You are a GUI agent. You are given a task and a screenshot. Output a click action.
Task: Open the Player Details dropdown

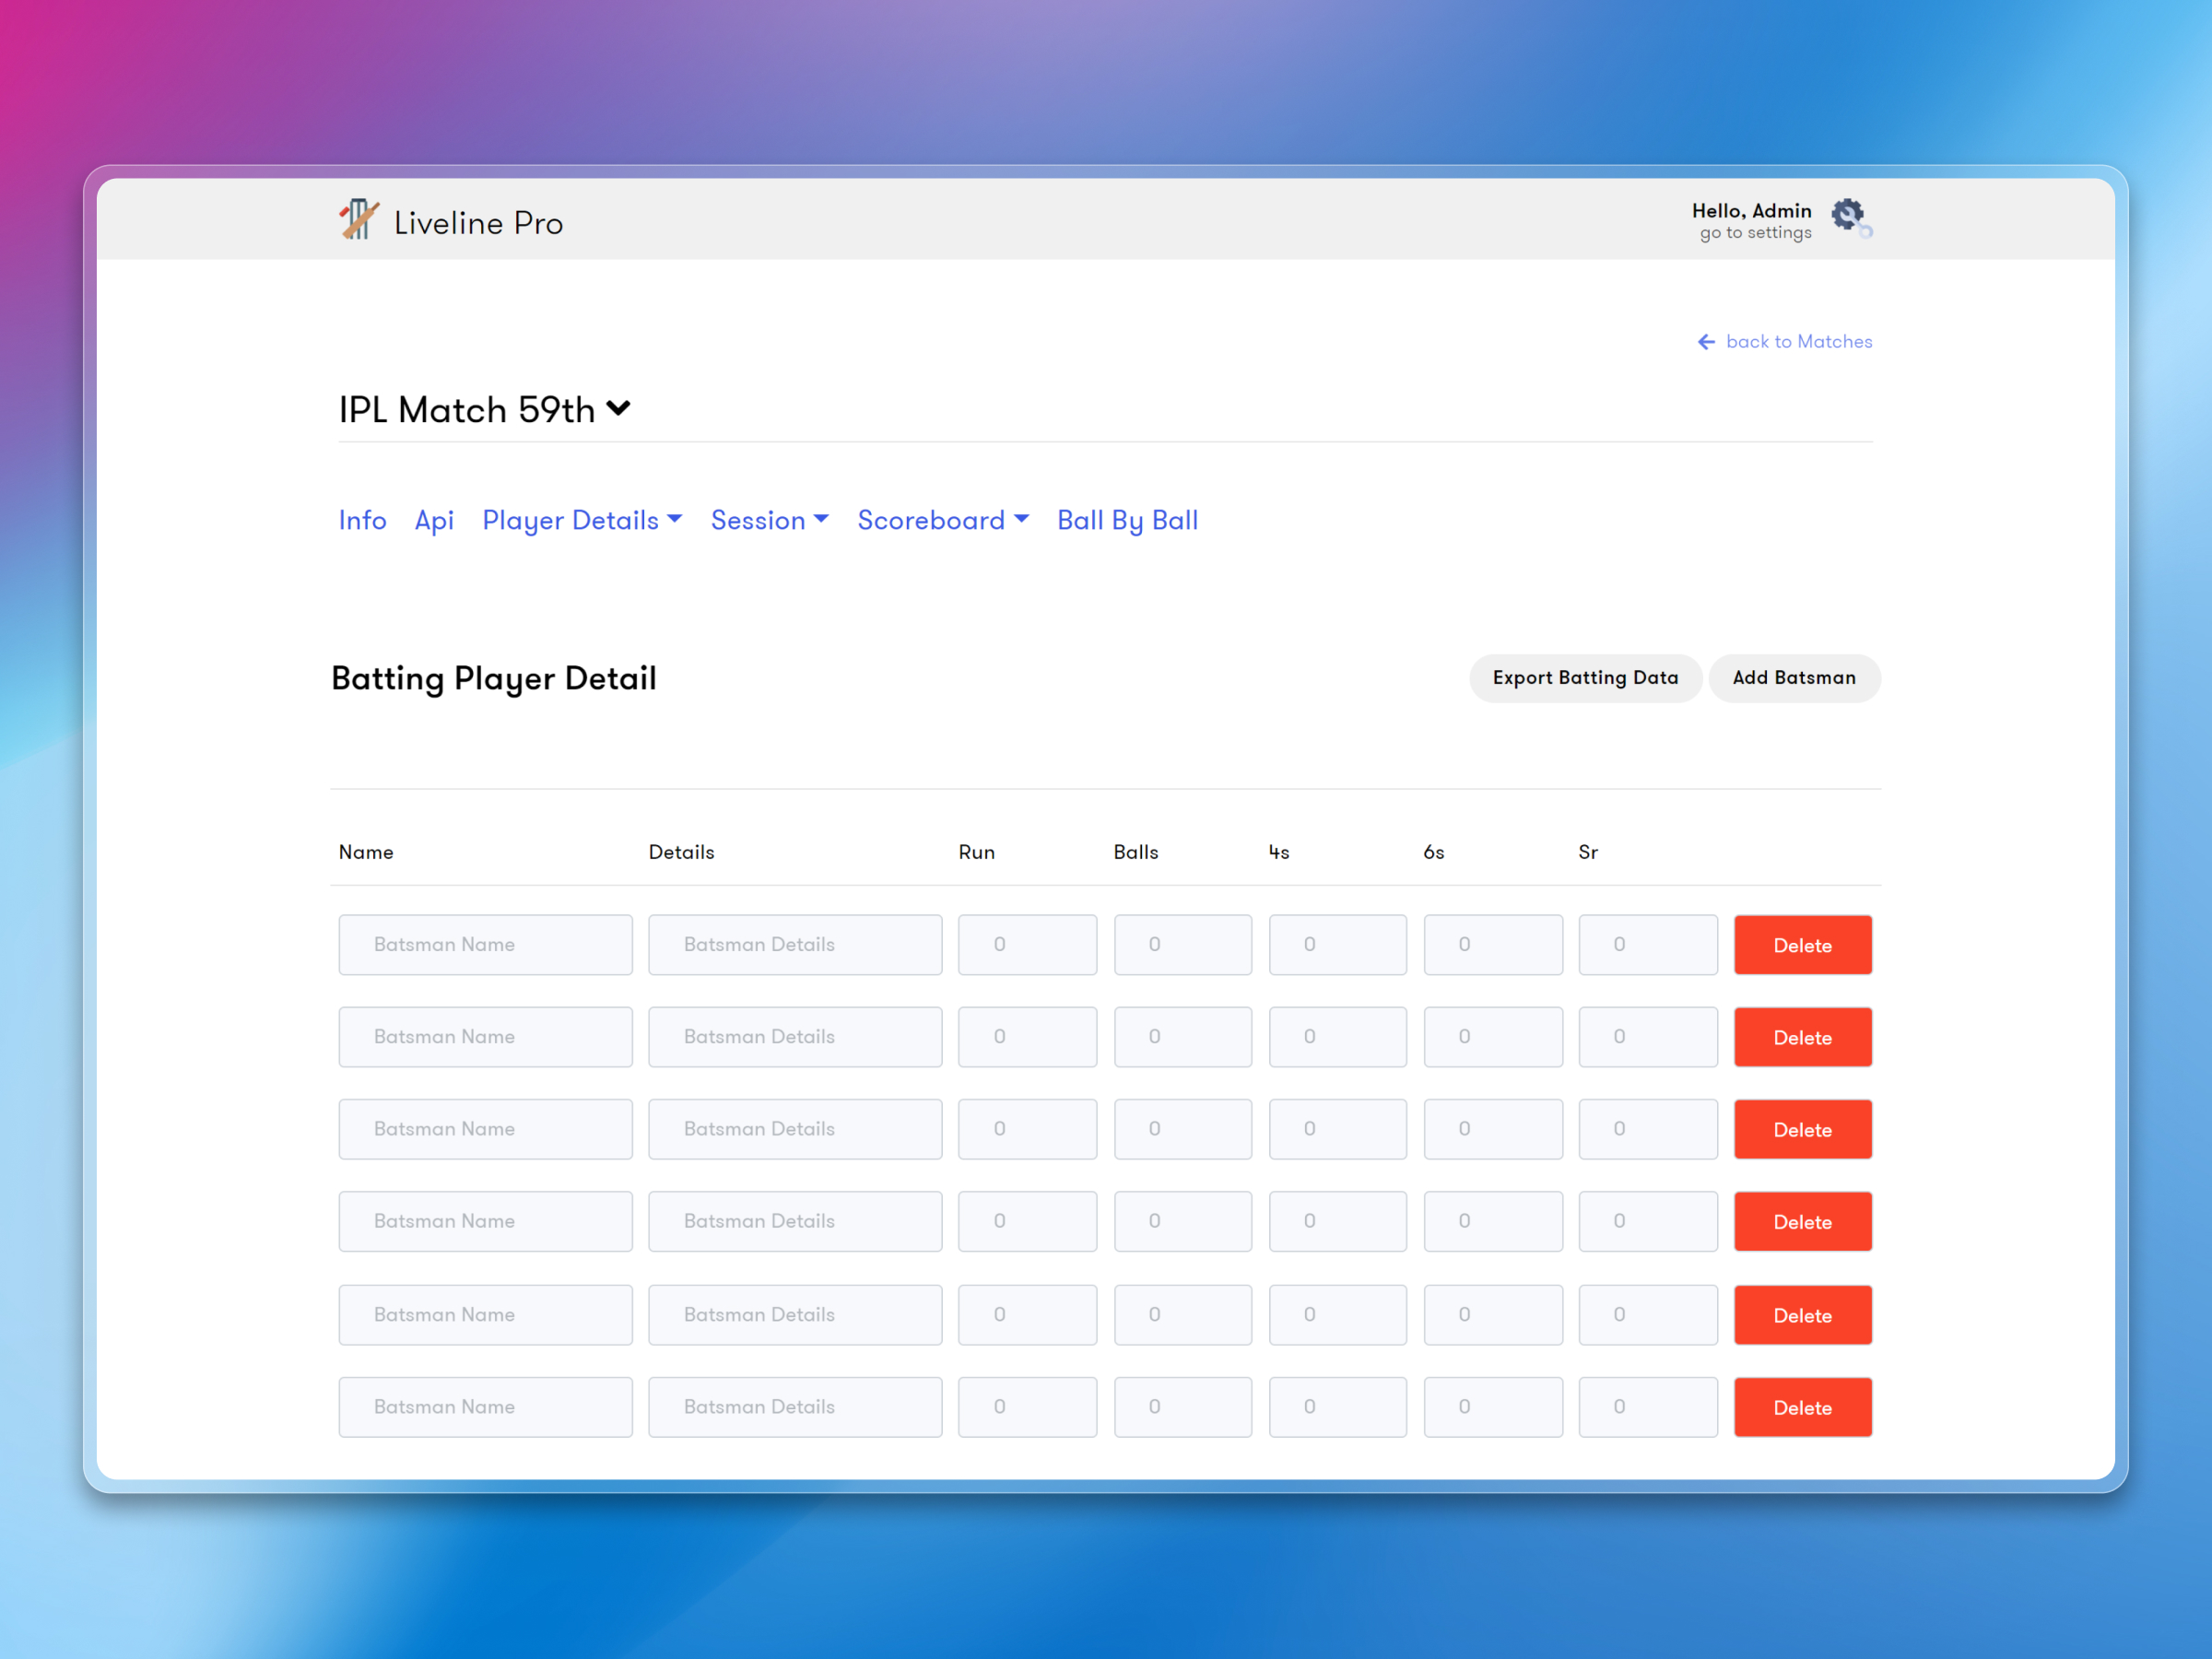point(582,520)
